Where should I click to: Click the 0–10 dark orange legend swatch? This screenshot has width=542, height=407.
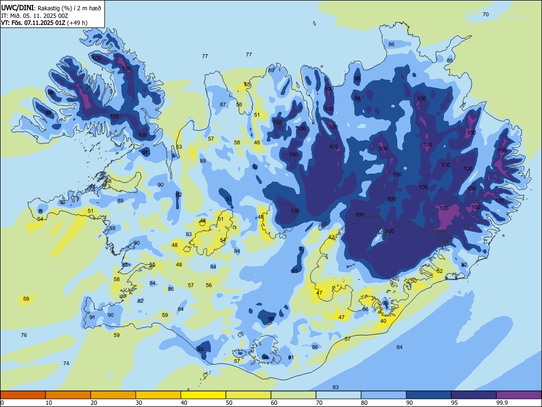(x=23, y=395)
